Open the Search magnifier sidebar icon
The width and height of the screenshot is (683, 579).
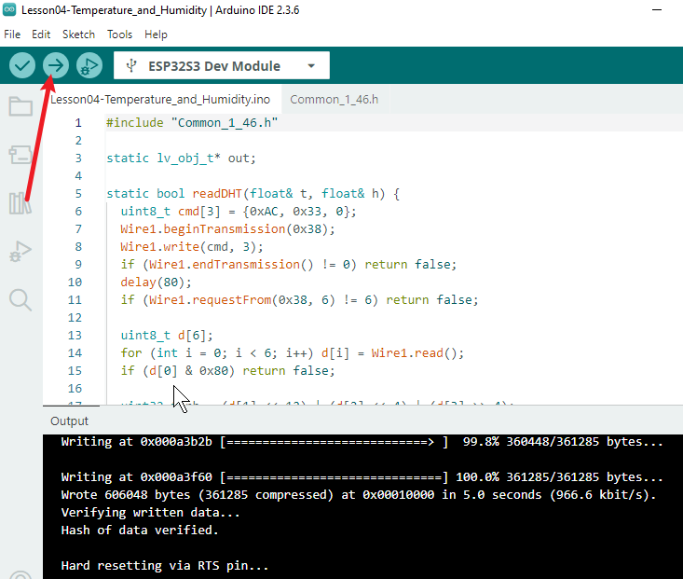pyautogui.click(x=20, y=300)
